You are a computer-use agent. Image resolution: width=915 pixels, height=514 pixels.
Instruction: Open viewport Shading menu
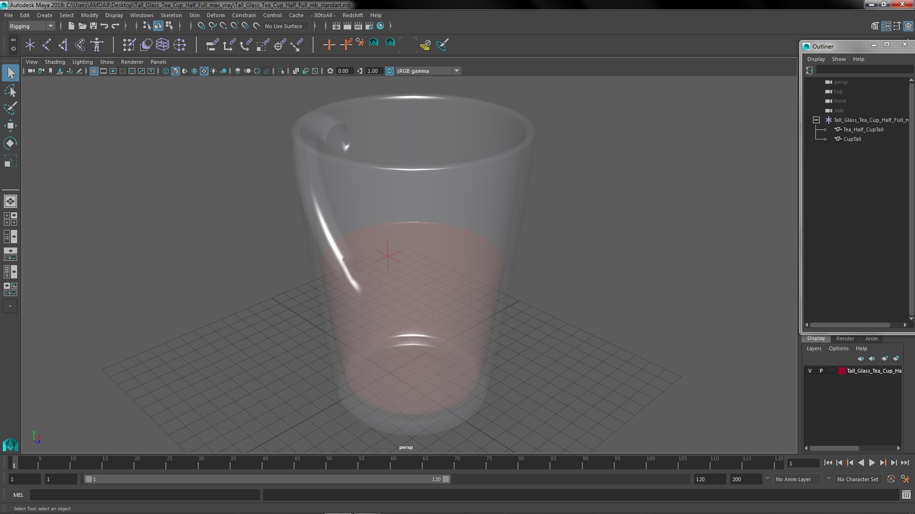coord(55,62)
